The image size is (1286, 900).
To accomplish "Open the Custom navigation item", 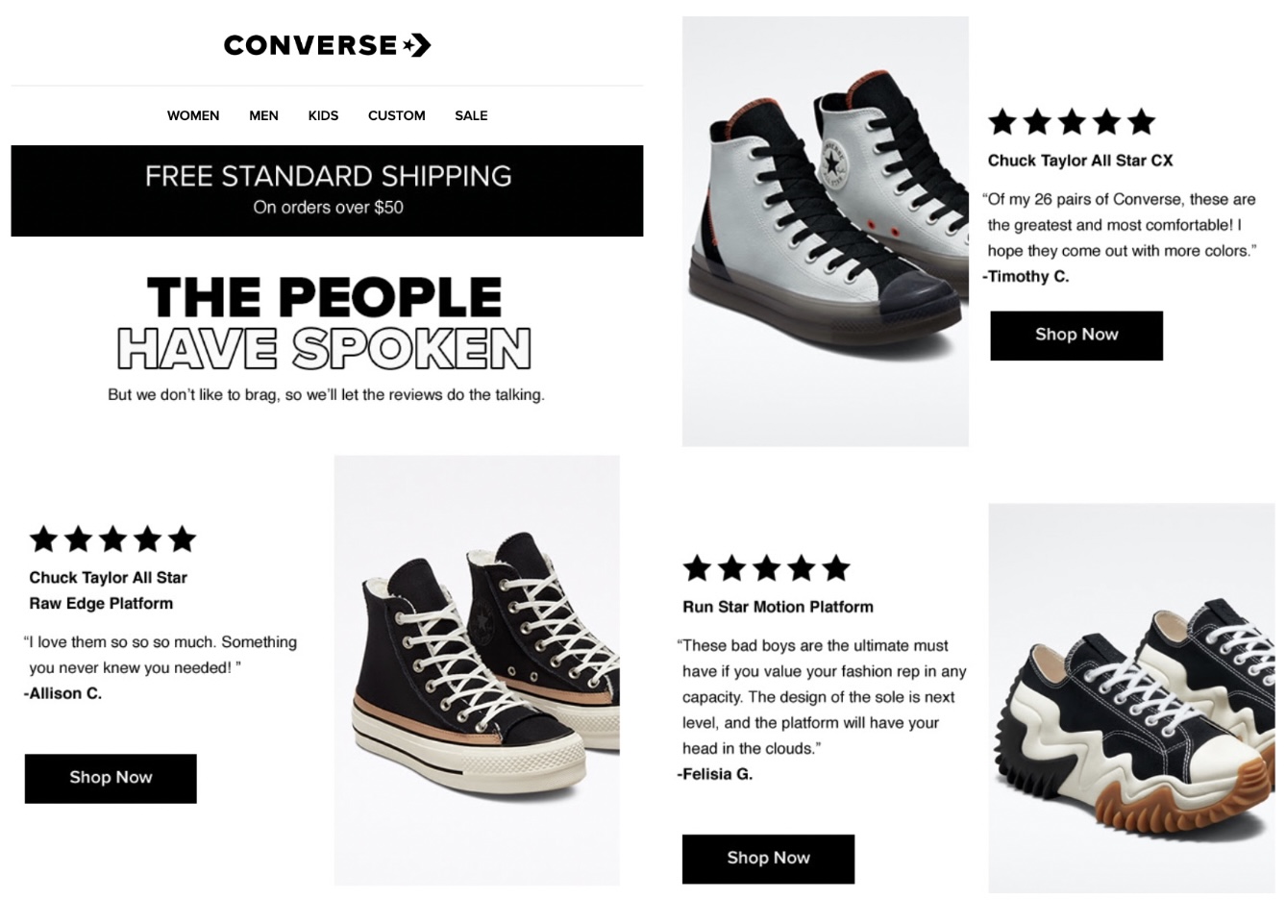I will click(x=396, y=115).
